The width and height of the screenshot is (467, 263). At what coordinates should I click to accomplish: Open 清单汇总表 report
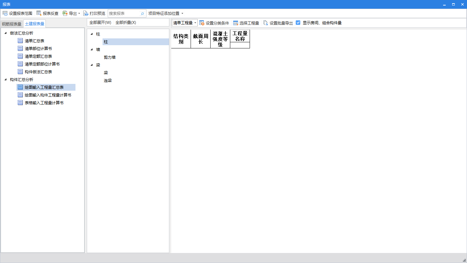tap(35, 41)
